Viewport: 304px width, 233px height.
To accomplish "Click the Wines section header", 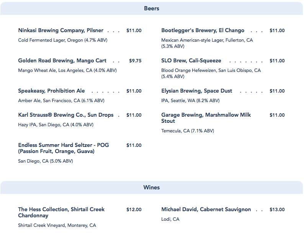I will coord(152,187).
